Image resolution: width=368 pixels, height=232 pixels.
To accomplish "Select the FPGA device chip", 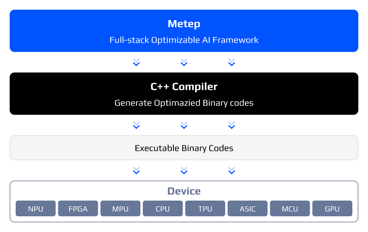I will tap(78, 209).
